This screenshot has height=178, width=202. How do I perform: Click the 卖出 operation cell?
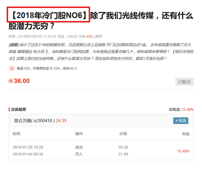pos(79,147)
